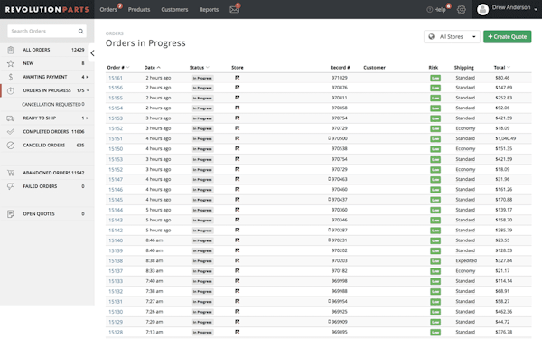This screenshot has width=542, height=339.
Task: Click Expedited shipping for order 15138
Action: [466, 260]
